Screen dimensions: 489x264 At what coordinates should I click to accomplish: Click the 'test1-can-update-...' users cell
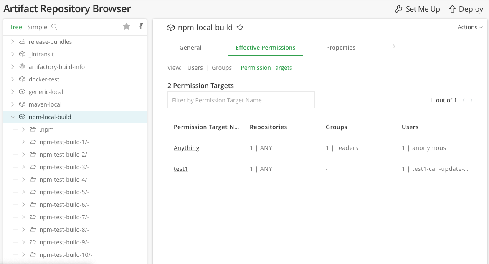[435, 169]
